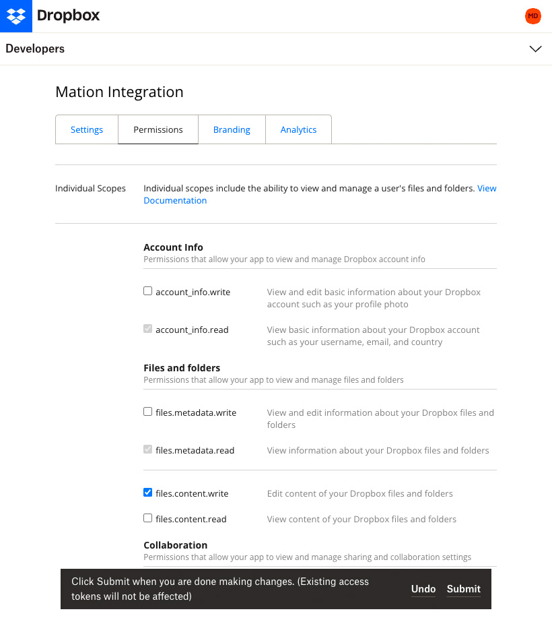Click Undo in the notification bar

tap(423, 589)
